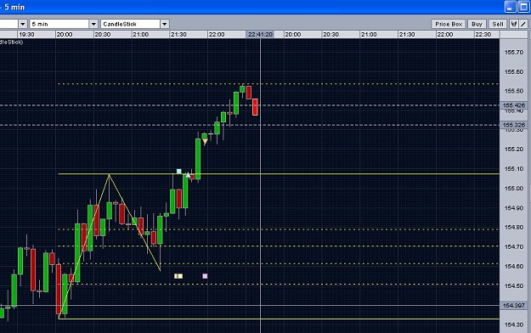Click the 22:30 time axis label
The image size is (531, 333).
click(483, 35)
